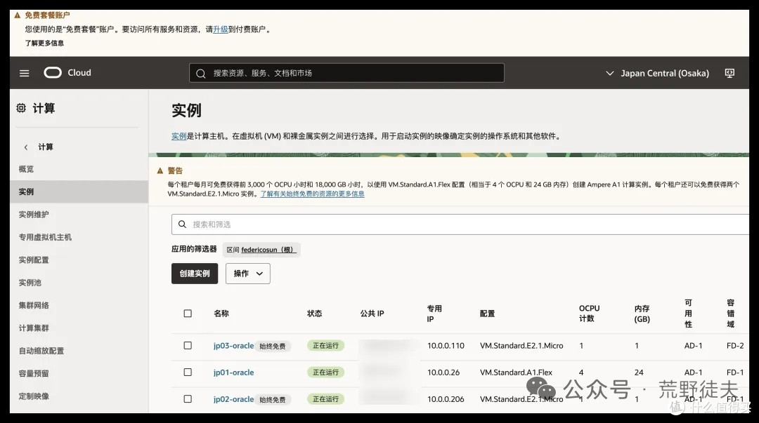The width and height of the screenshot is (759, 423).
Task: Click the 专用 IP column header
Action: point(434,314)
